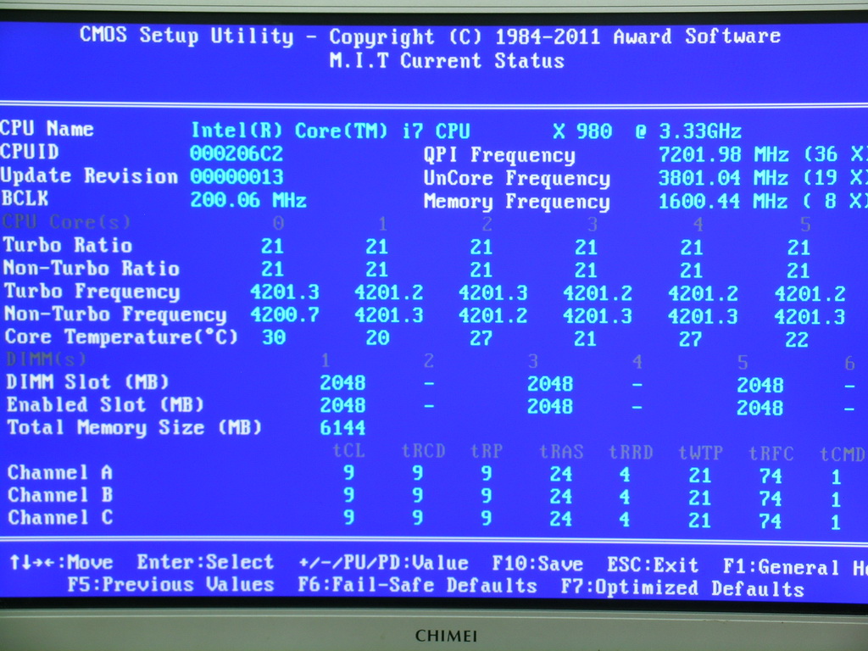Image resolution: width=868 pixels, height=651 pixels.
Task: Click the "tRCD" timing column header
Action: click(x=424, y=451)
